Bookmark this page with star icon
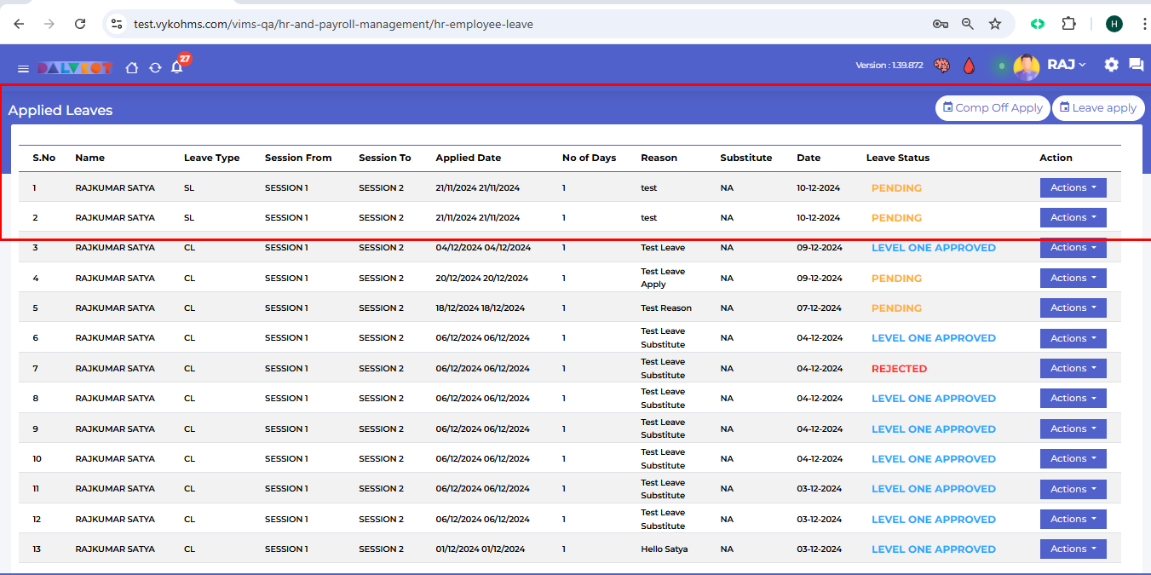This screenshot has height=575, width=1151. tap(994, 24)
